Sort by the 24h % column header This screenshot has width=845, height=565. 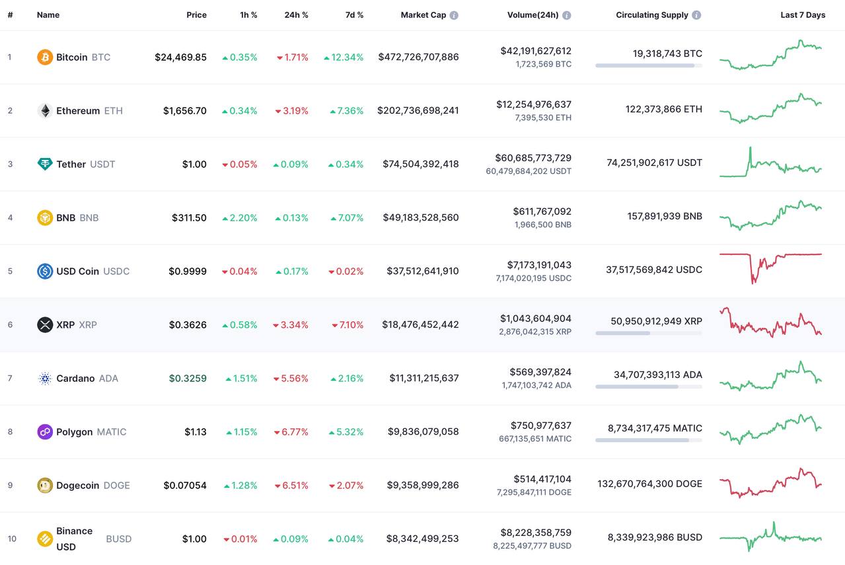pos(296,15)
